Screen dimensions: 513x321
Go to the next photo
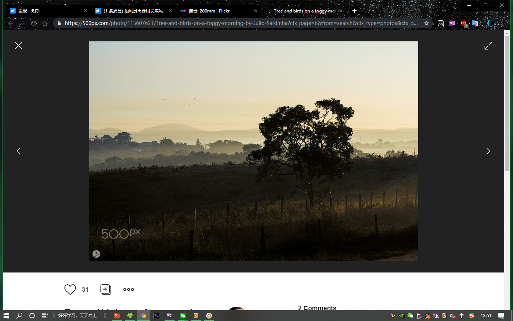[488, 151]
